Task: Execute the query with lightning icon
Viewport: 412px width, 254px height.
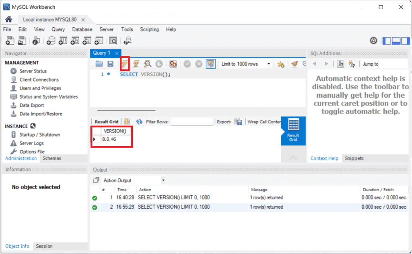Action: [125, 63]
